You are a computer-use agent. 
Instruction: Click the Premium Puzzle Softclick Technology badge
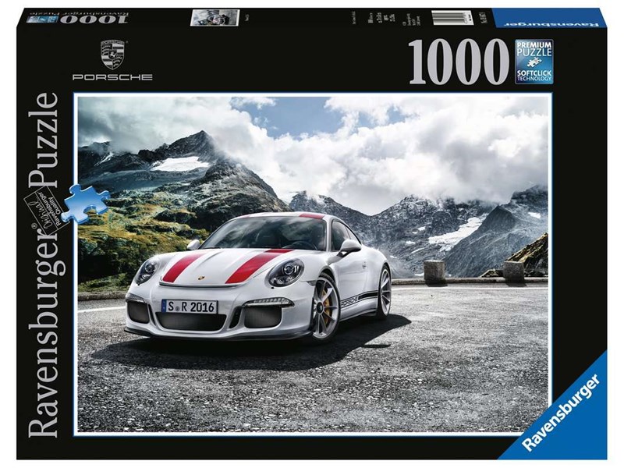[534, 62]
